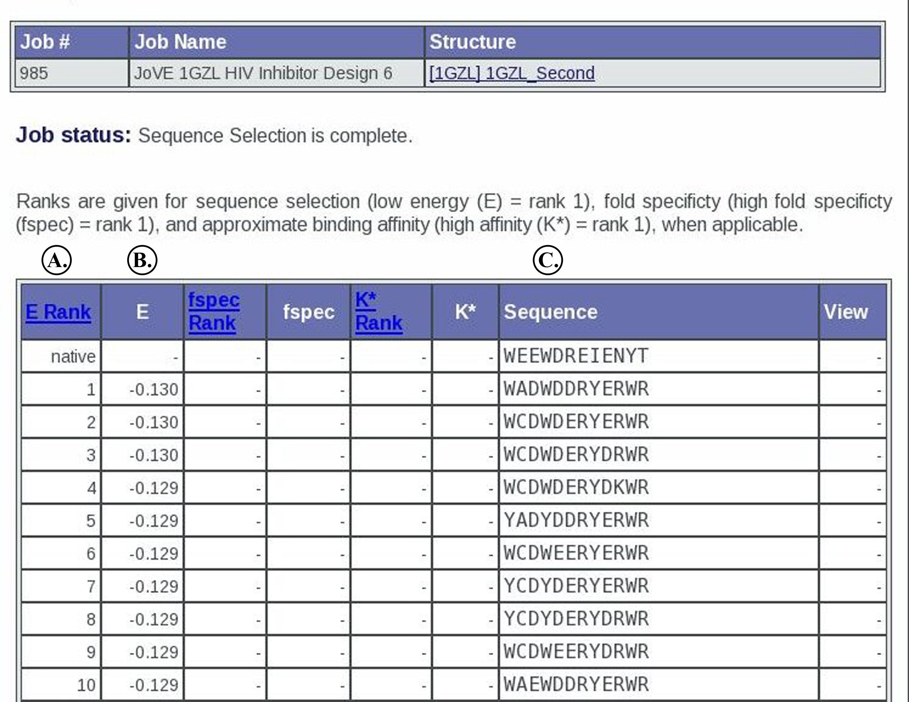Click the circled C. annotation marker

pyautogui.click(x=548, y=260)
